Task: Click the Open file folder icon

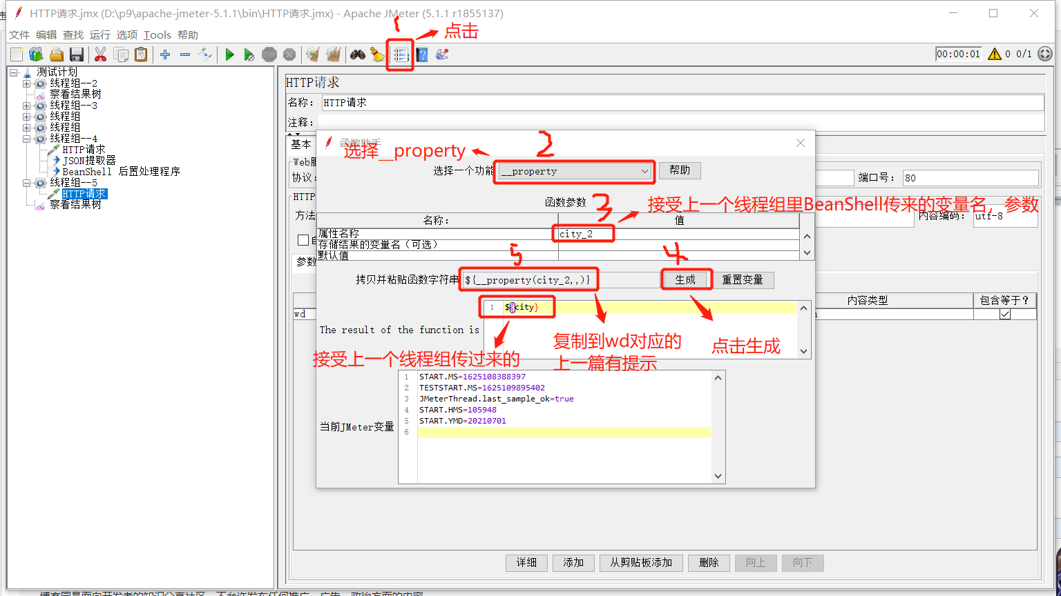Action: point(57,54)
